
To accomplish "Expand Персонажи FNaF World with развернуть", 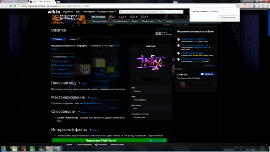I will (157, 141).
